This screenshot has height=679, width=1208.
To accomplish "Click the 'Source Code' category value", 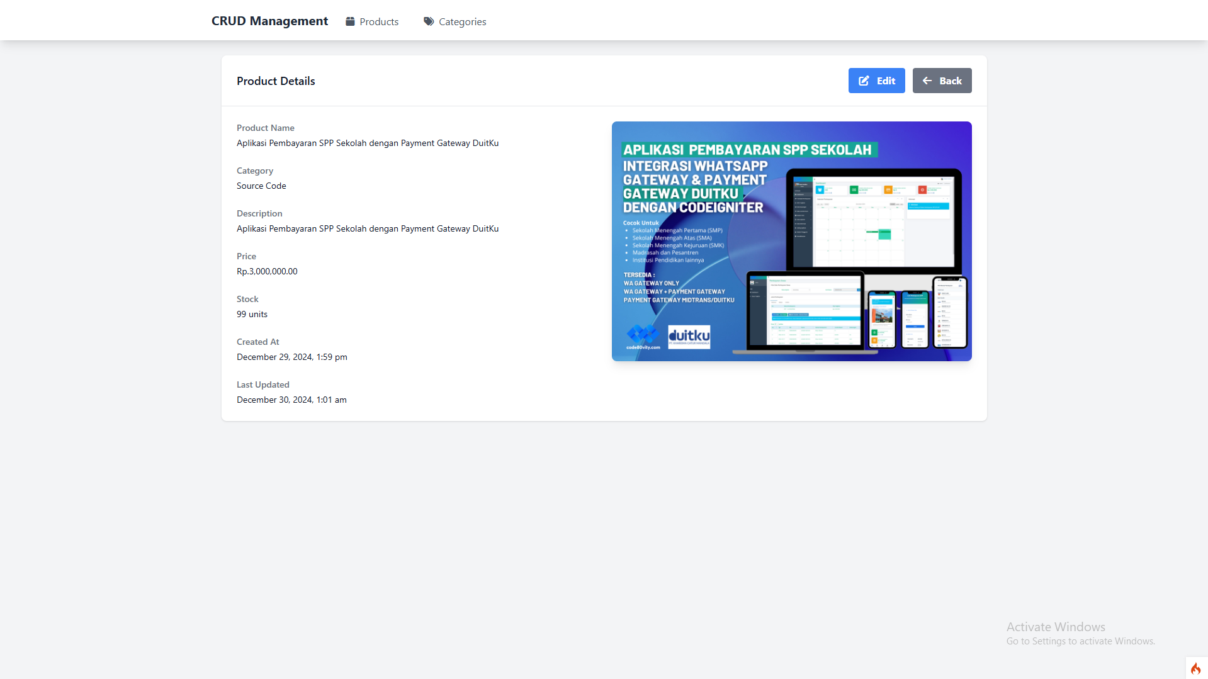I will click(x=261, y=186).
